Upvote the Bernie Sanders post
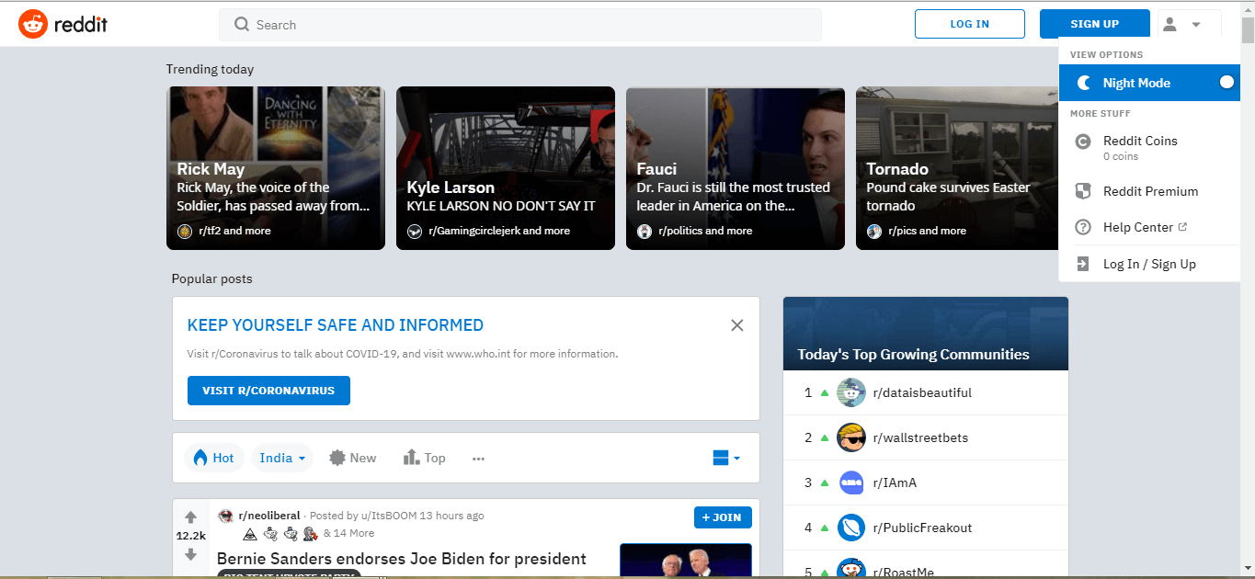Image resolution: width=1255 pixels, height=579 pixels. (191, 517)
